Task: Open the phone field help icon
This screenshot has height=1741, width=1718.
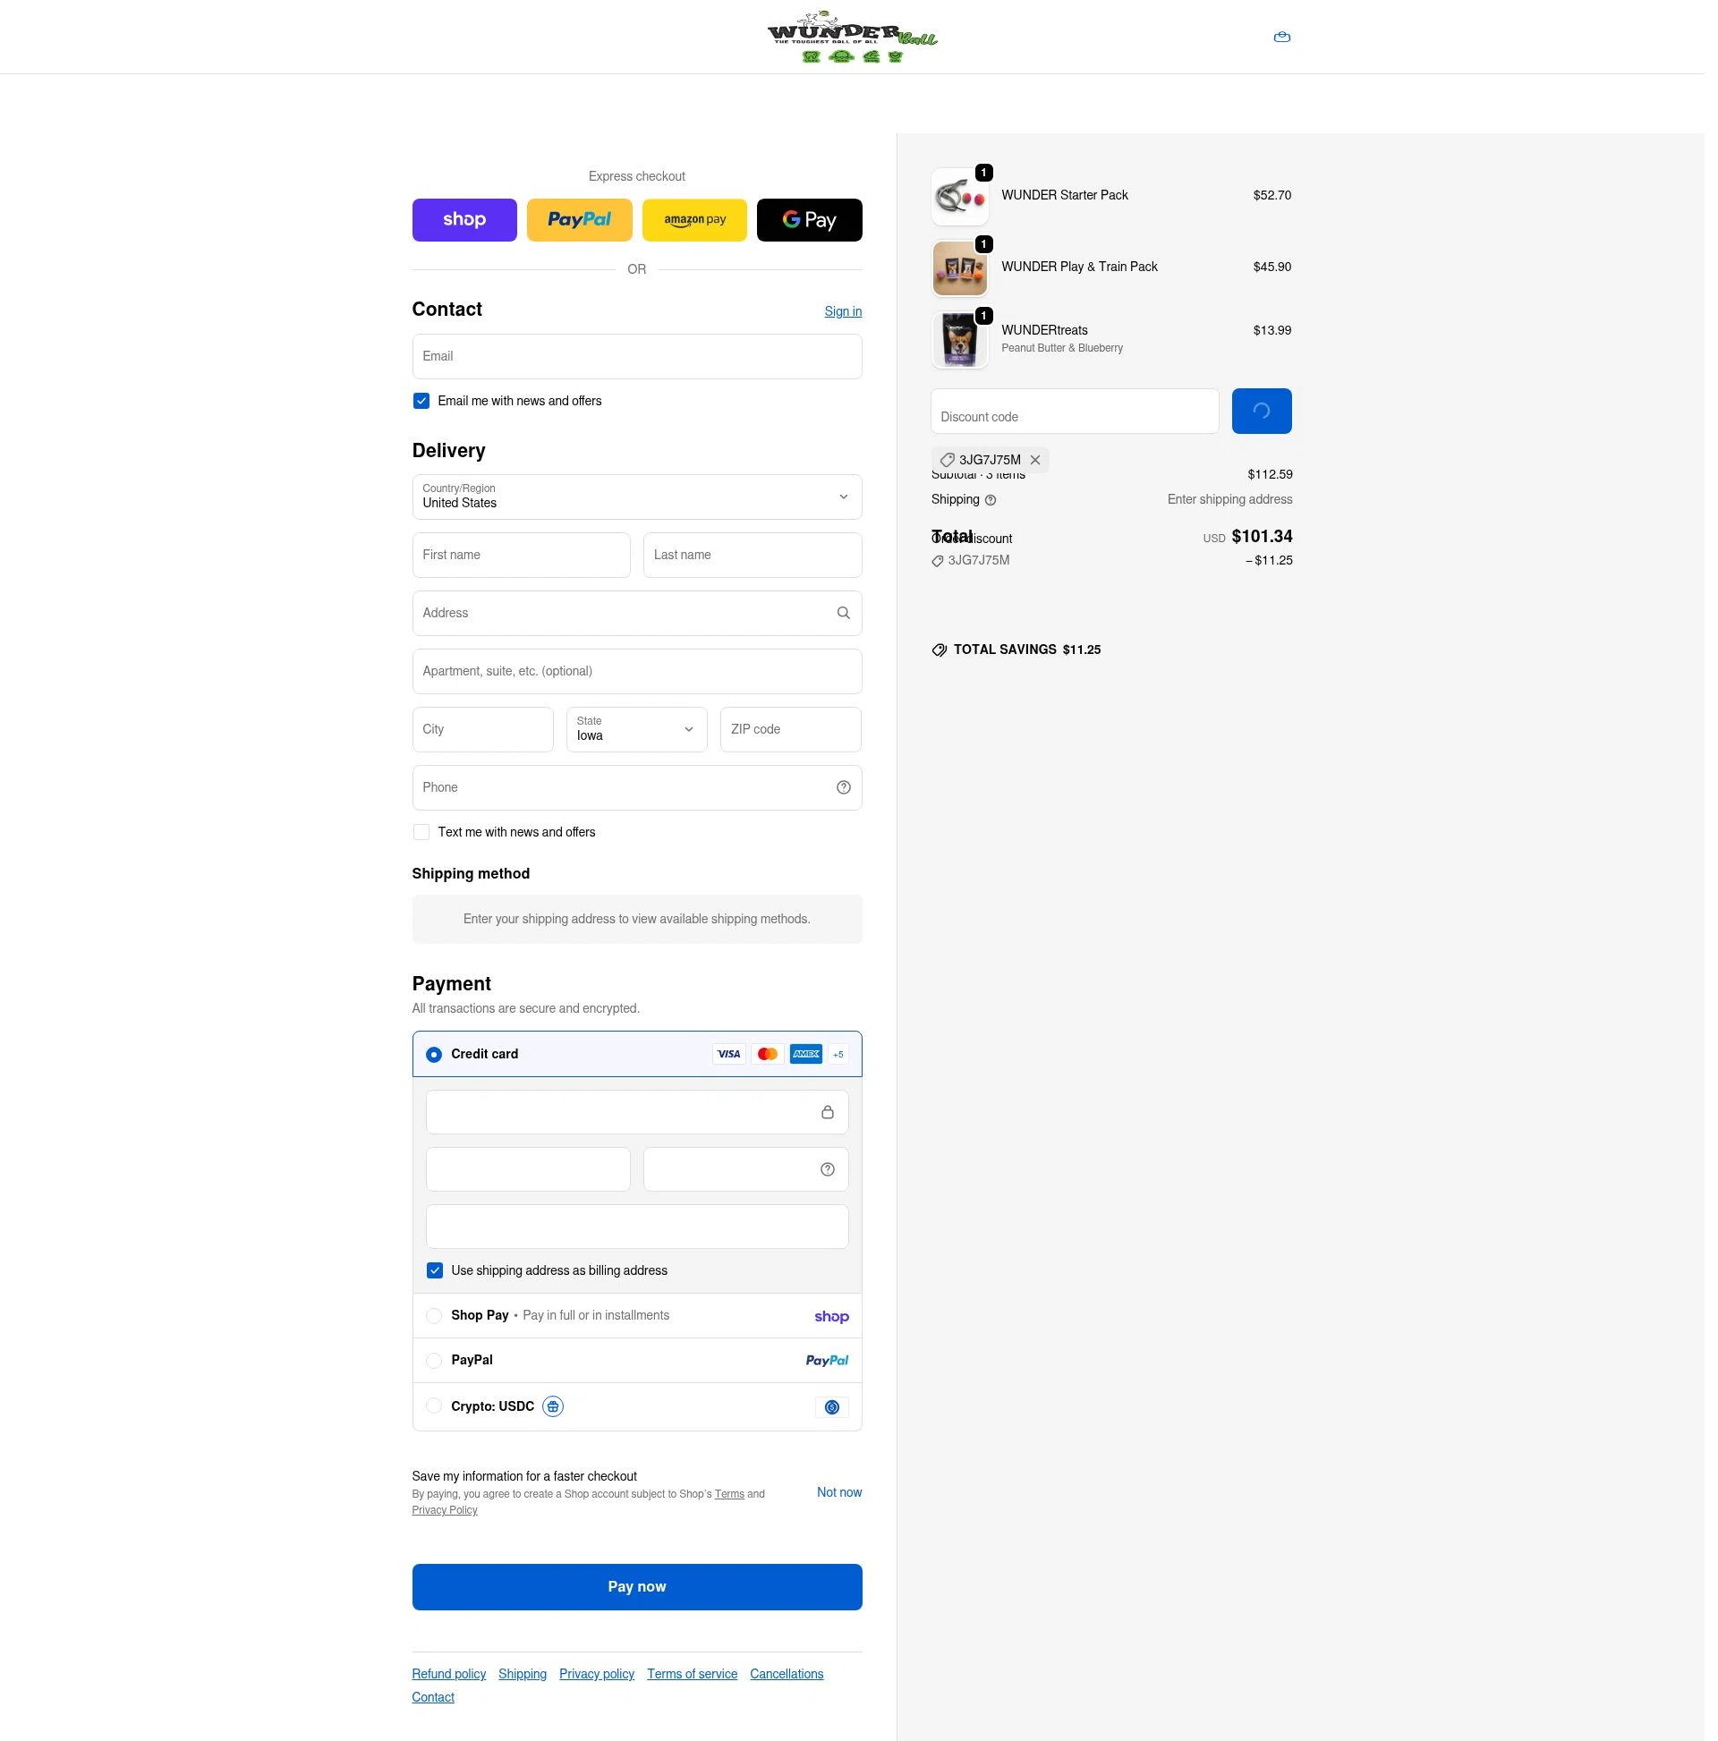Action: 844,787
